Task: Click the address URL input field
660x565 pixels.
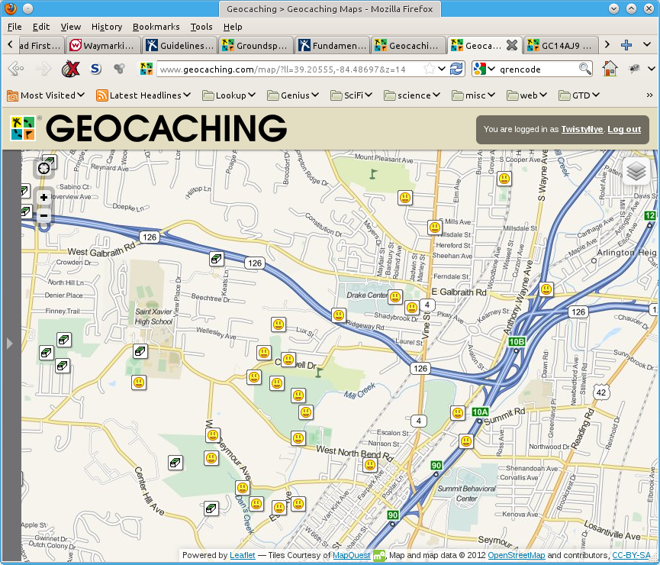Action: pos(291,69)
